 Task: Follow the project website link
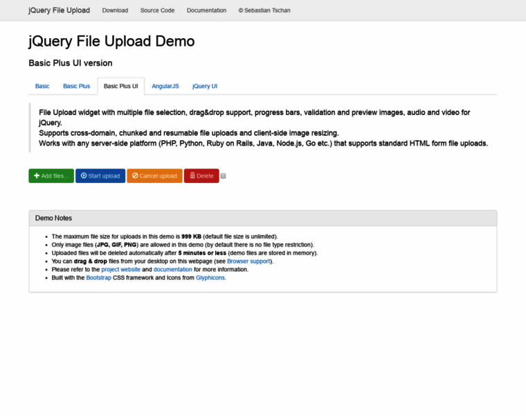click(120, 270)
